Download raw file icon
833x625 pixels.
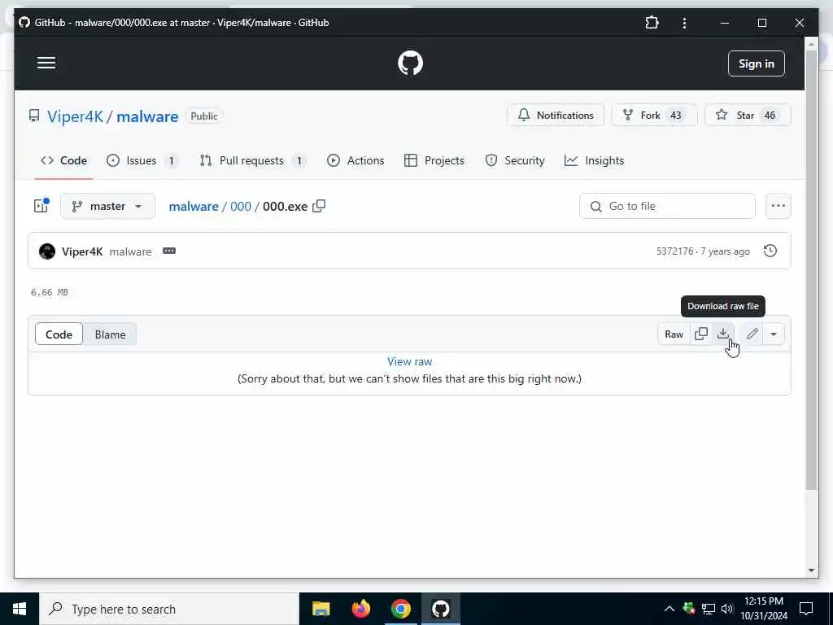click(723, 334)
